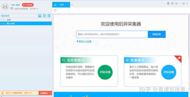
Task: Click the import task icon in 我的任务 header
Action: (40, 16)
